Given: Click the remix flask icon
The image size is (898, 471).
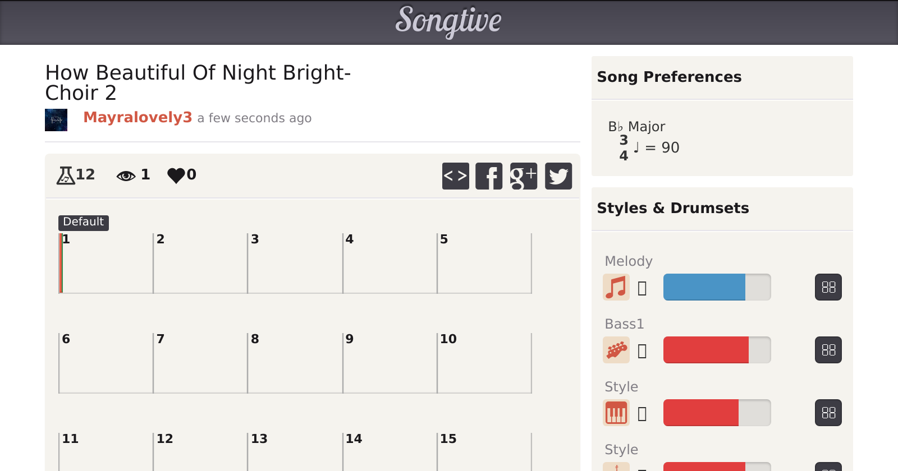Looking at the screenshot, I should 66,176.
